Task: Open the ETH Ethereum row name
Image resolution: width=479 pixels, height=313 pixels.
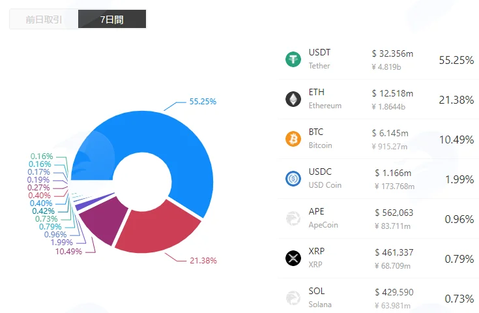Action: click(325, 98)
